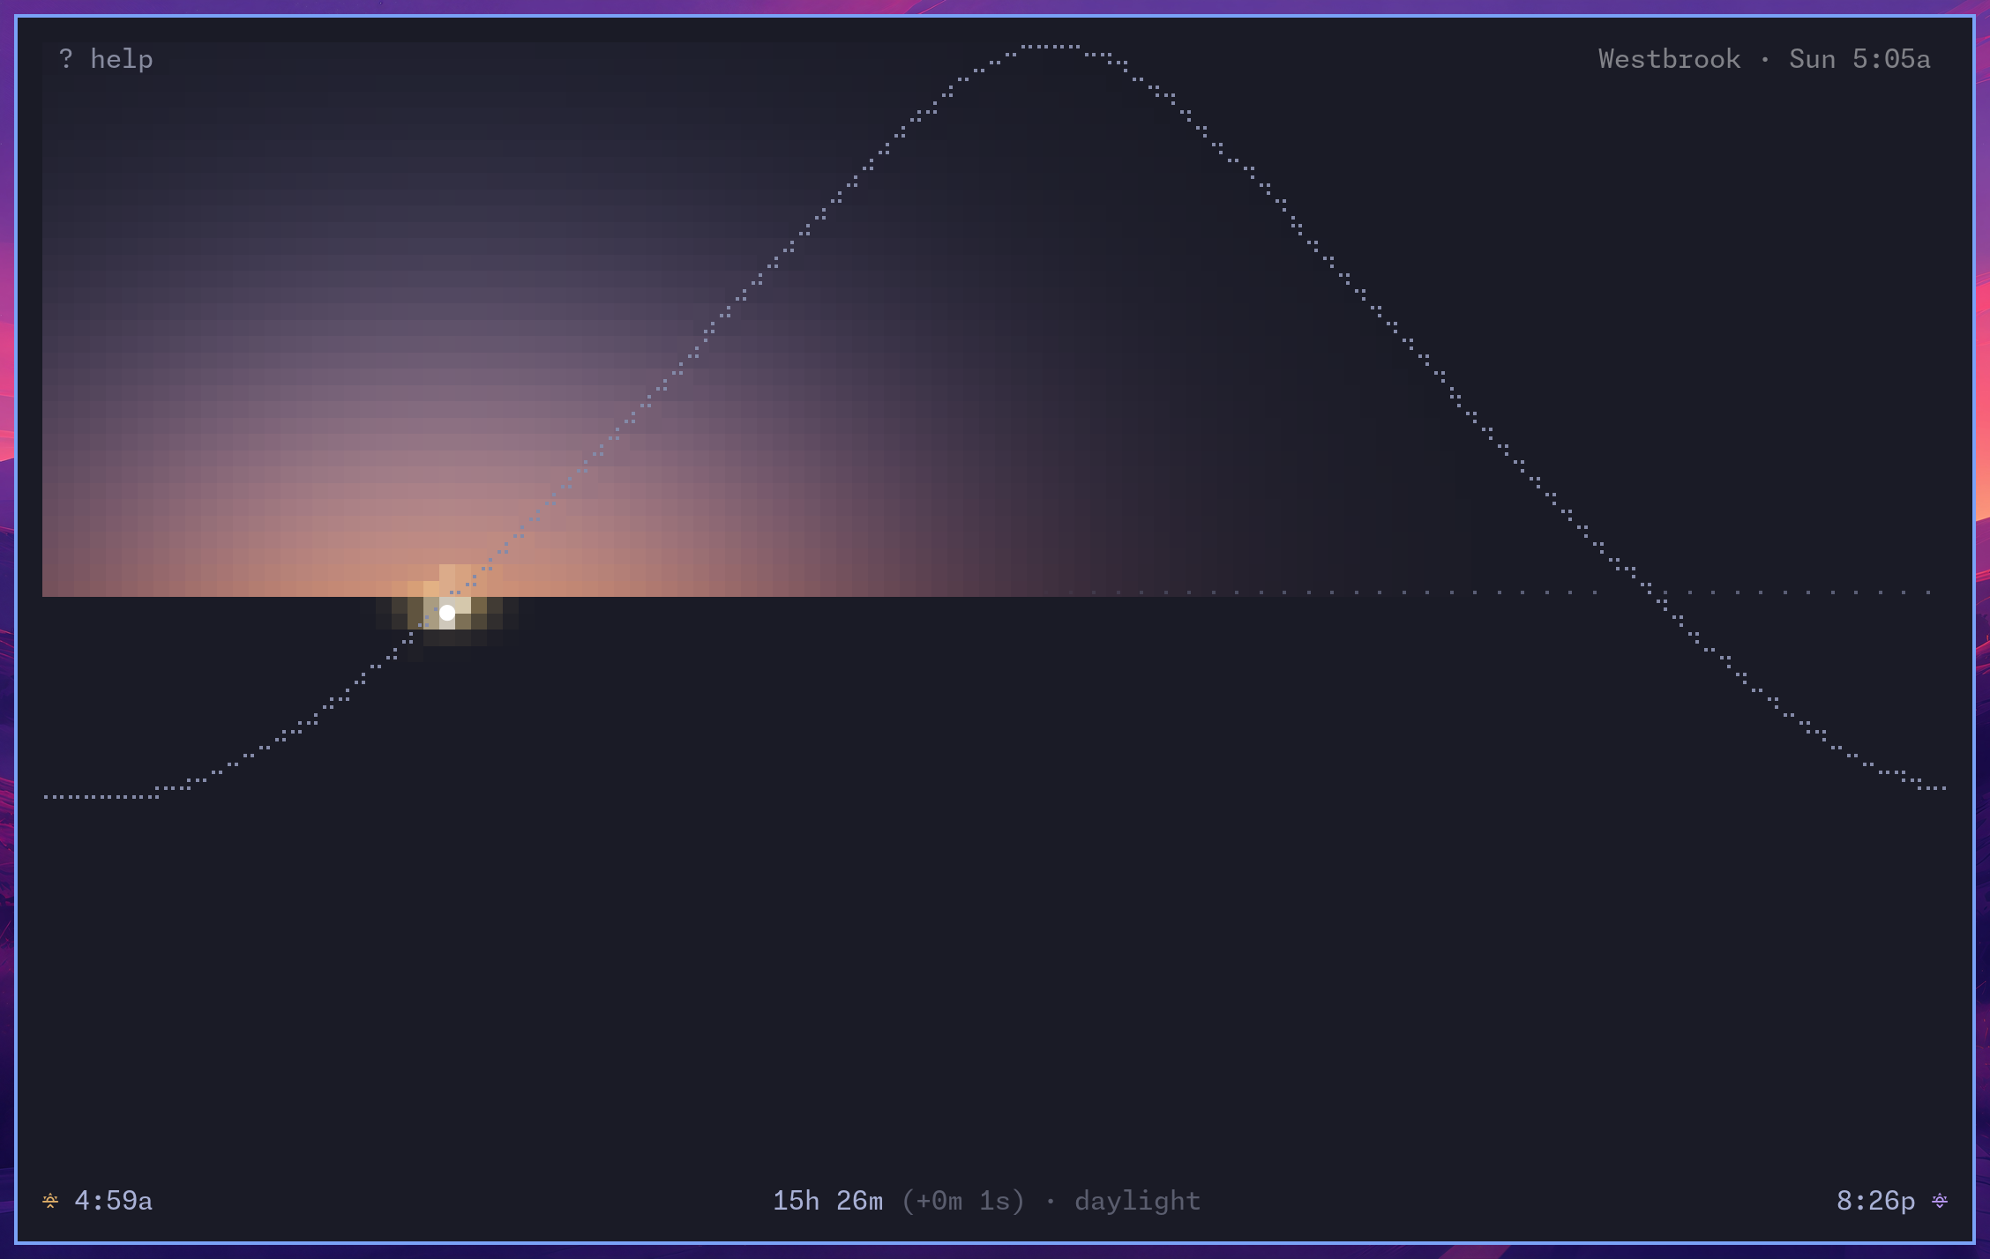Viewport: 1990px width, 1259px height.
Task: Click the '(+0m 1s)' daylight change value
Action: 963,1201
